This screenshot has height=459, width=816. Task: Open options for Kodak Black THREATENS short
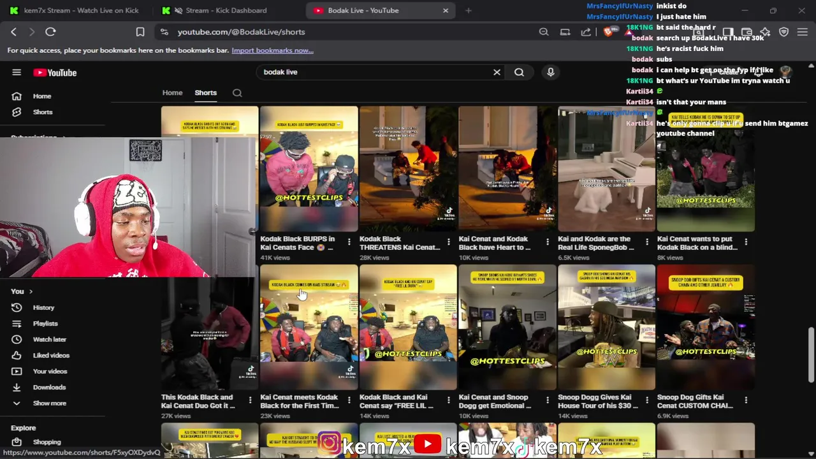[448, 242]
